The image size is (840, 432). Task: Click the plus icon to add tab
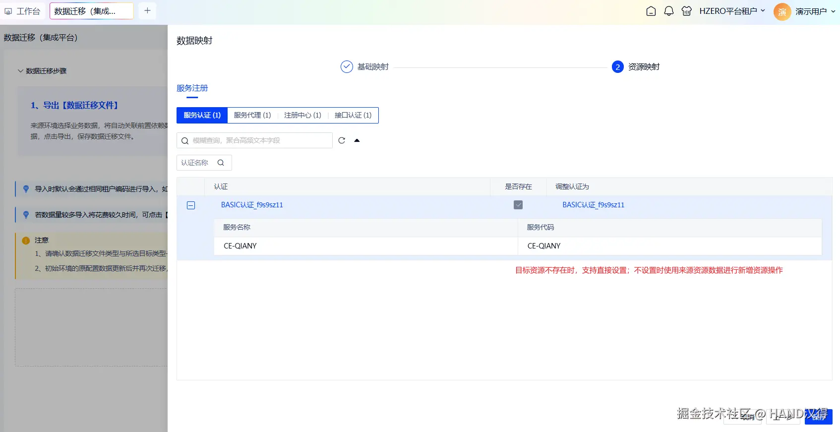(147, 10)
